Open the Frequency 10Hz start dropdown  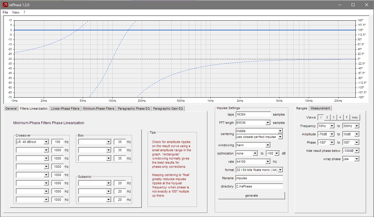click(326, 126)
